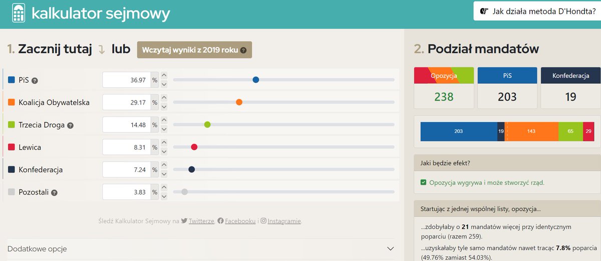Click help icon in Wczytaj wyniki button
The height and width of the screenshot is (261, 601).
coord(243,50)
